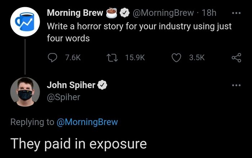Click the @MorningBrew handle beside the timestamp
This screenshot has height=158, width=252.
click(163, 13)
